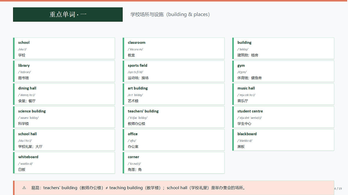Click the translation 建筑物；楼房

click(248, 55)
